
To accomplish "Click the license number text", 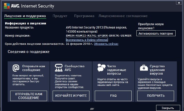I will point(98,36).
